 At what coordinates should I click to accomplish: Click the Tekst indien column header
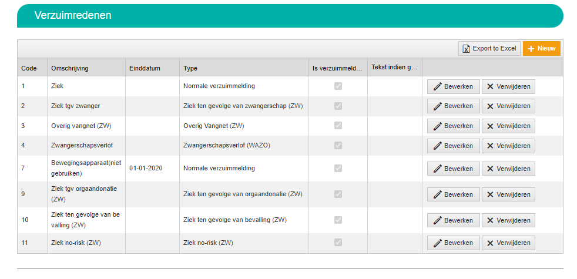tap(394, 68)
